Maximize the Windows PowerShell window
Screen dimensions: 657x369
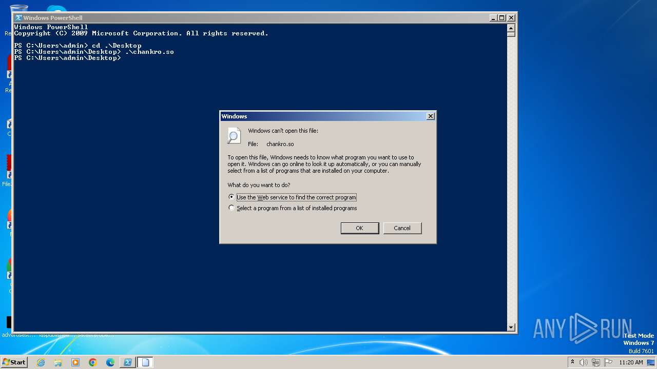(x=502, y=17)
